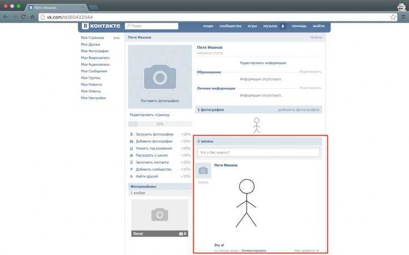Click the icon beside Указать год рождения

click(x=131, y=148)
